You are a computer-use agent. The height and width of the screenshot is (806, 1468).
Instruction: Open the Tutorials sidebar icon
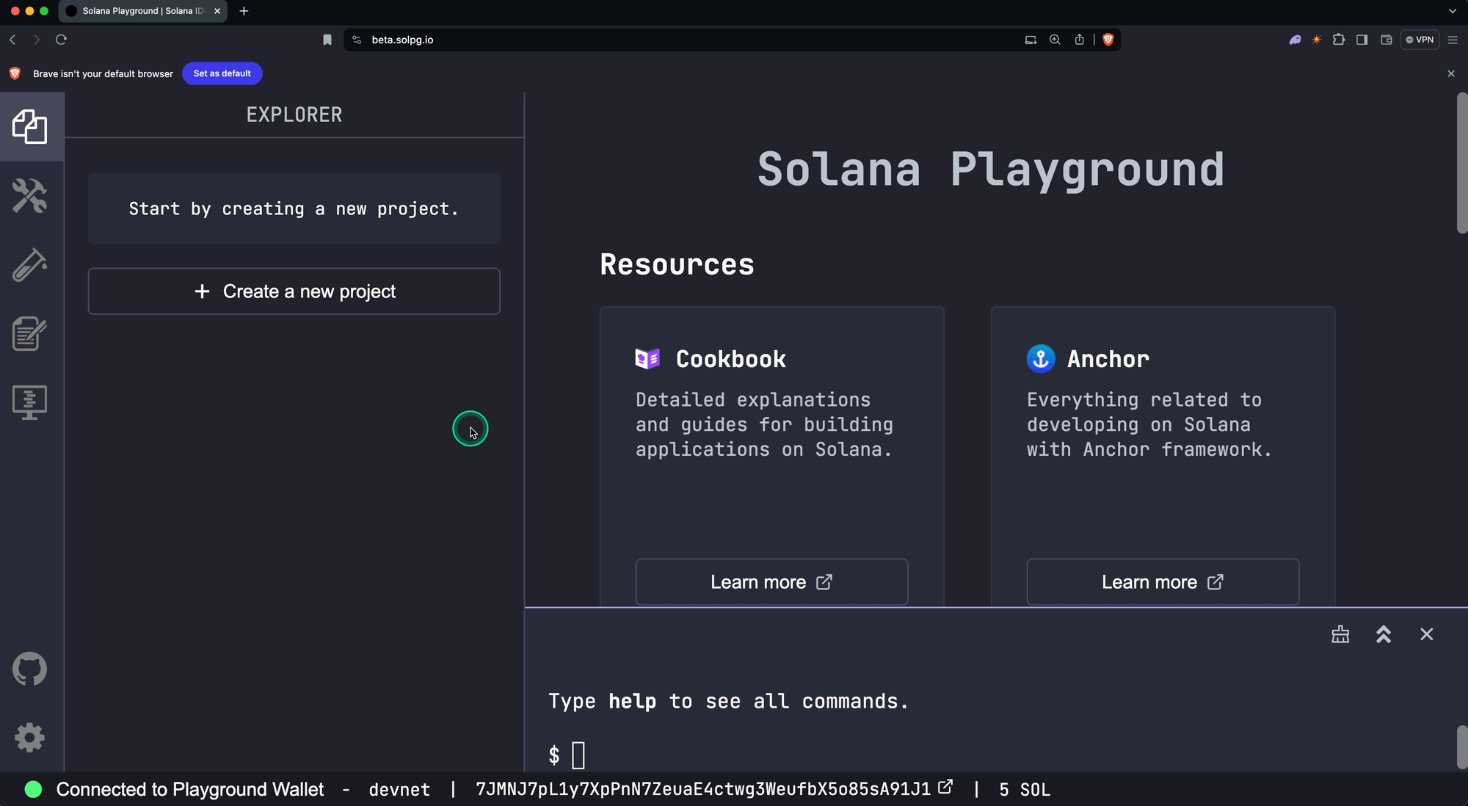point(30,334)
